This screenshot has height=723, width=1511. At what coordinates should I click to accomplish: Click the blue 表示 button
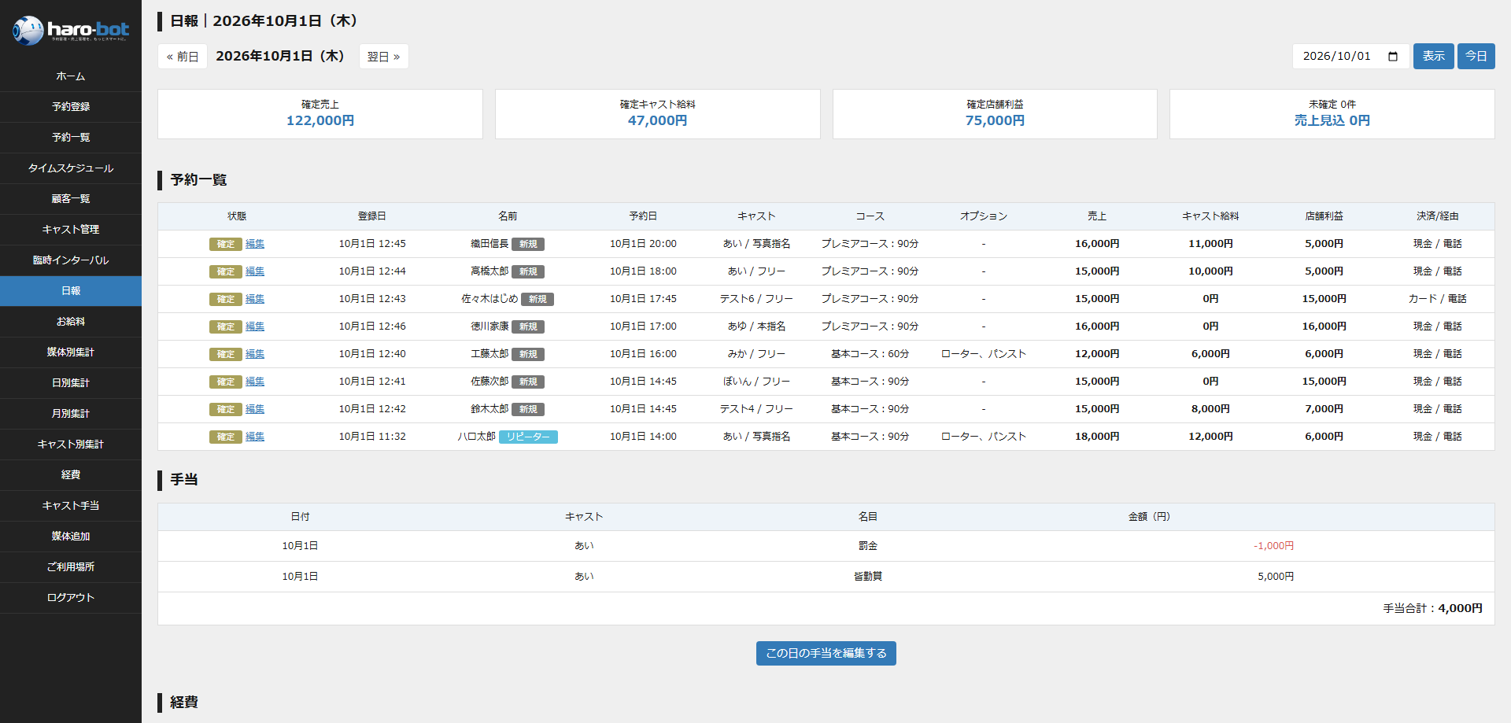click(x=1433, y=57)
